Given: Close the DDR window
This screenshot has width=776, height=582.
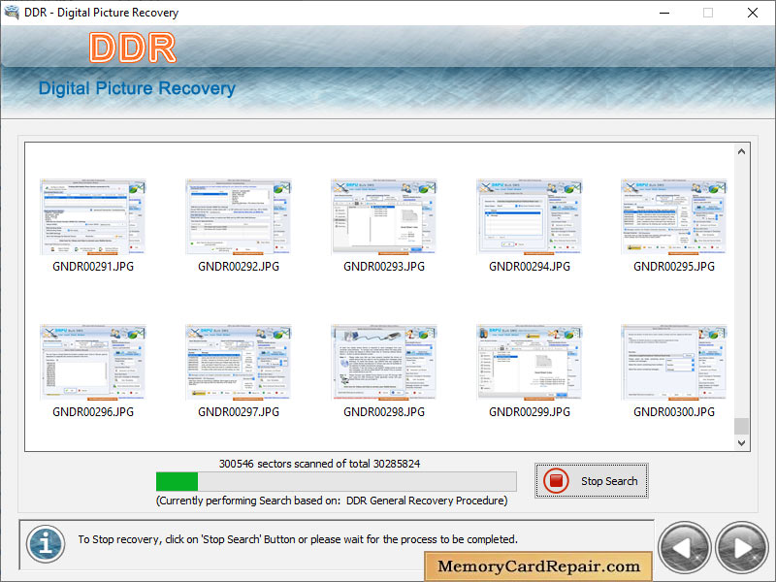Looking at the screenshot, I should coord(753,13).
